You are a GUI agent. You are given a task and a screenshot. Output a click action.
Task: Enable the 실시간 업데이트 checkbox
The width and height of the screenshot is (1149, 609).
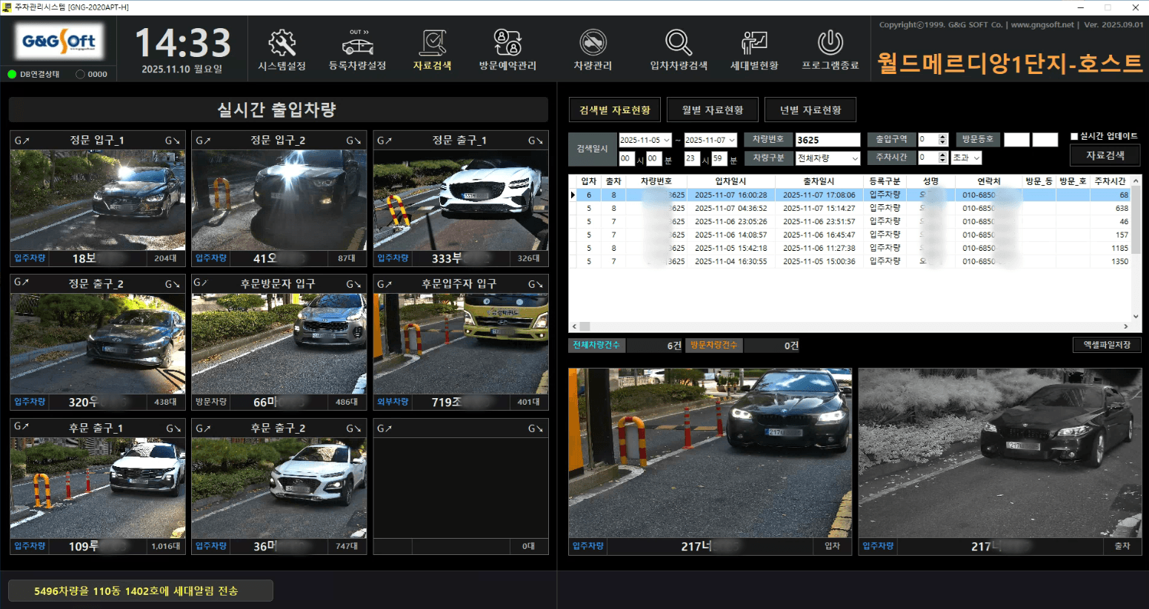tap(1074, 136)
